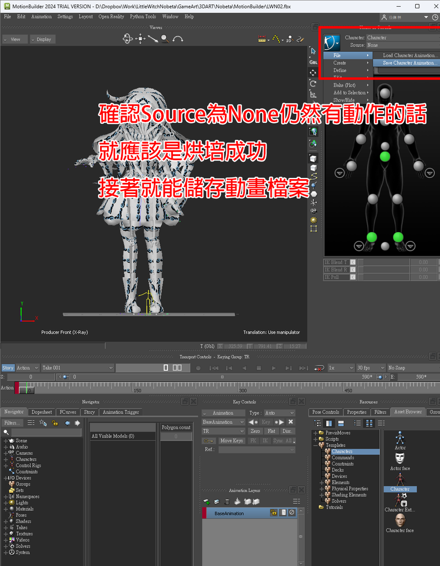Open the Type Auto dropdown
This screenshot has height=566, width=440.
pyautogui.click(x=280, y=413)
